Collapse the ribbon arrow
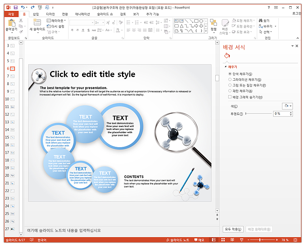305x246 pixels. [298, 38]
